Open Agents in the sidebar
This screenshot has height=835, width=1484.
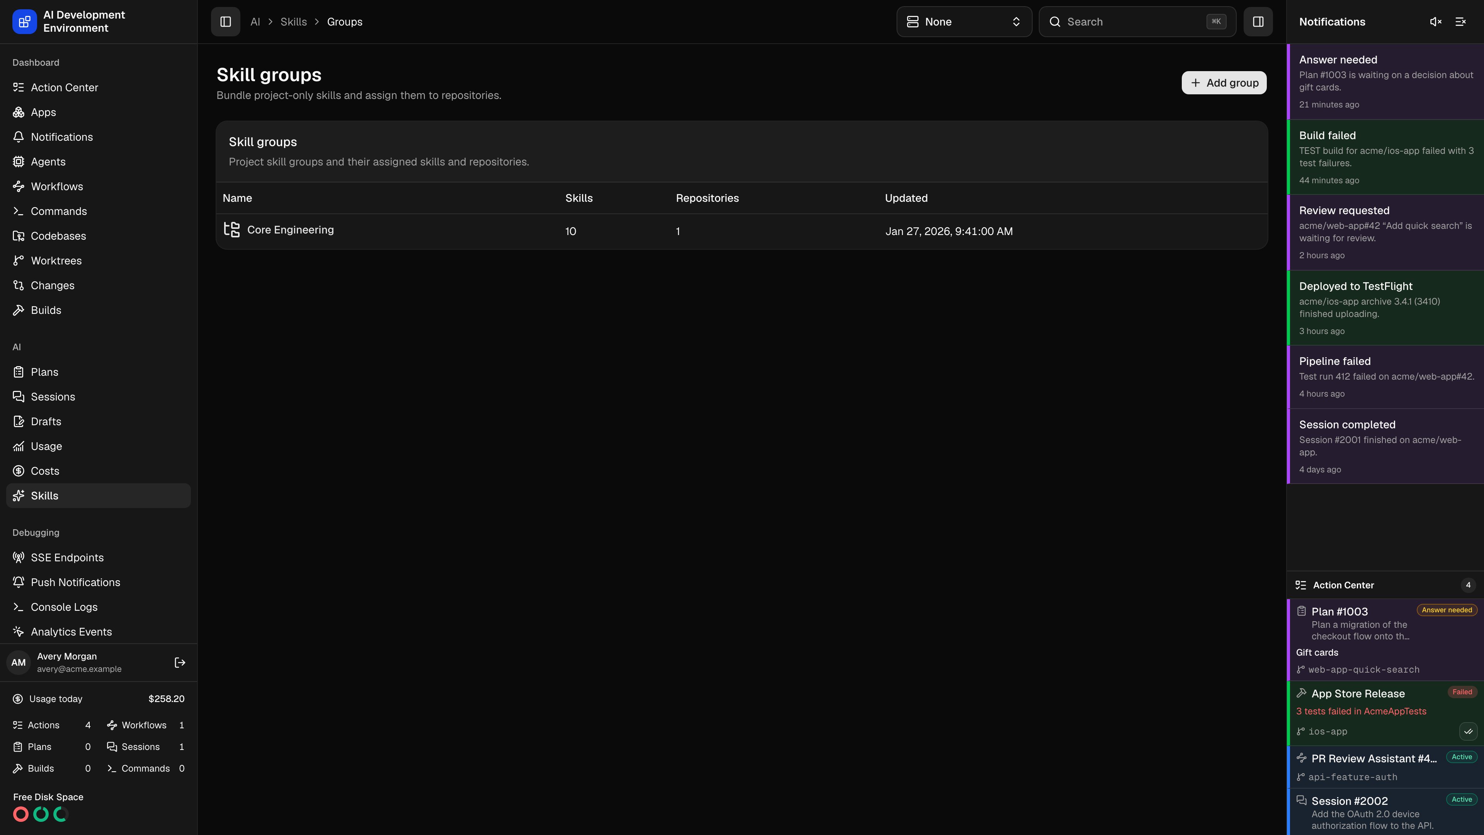point(98,162)
